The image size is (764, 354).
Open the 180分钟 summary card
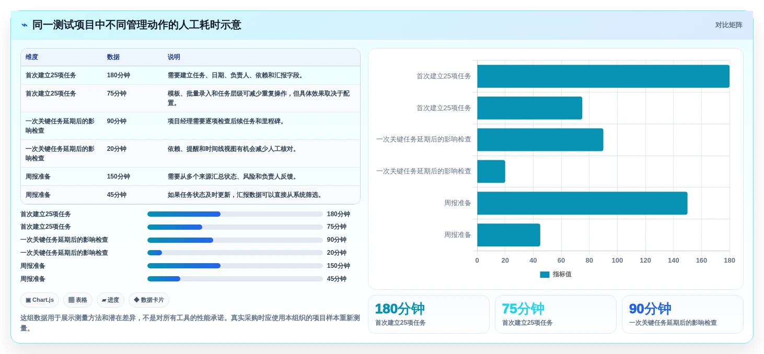click(429, 314)
